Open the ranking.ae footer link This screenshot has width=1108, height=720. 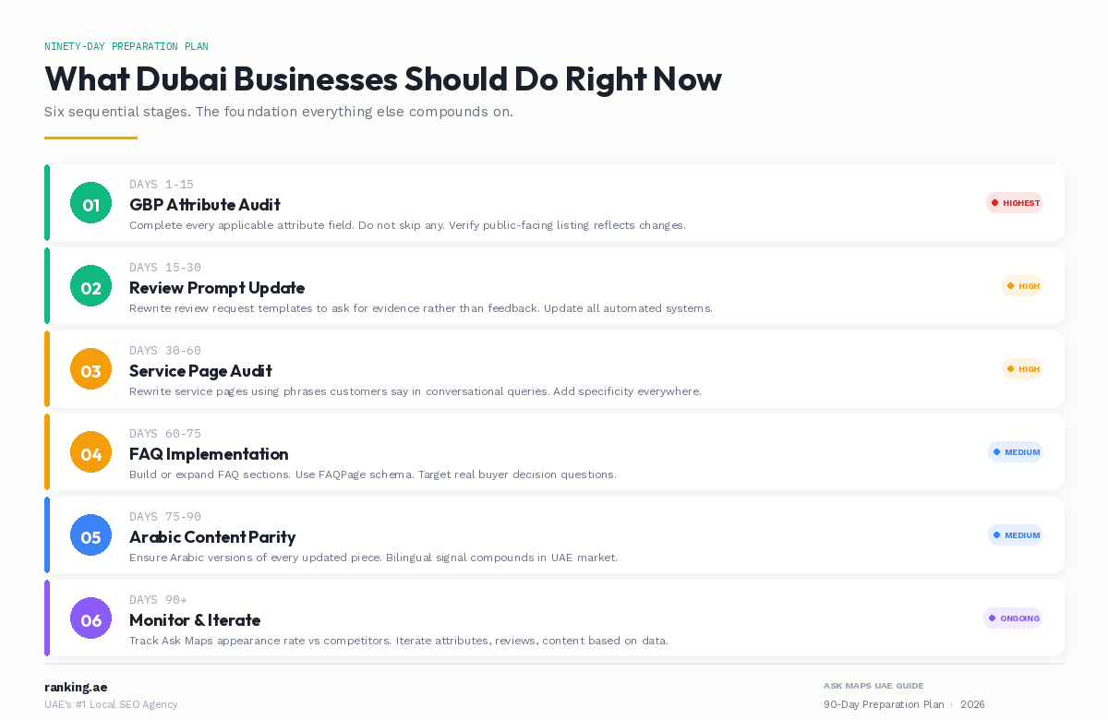pyautogui.click(x=76, y=687)
